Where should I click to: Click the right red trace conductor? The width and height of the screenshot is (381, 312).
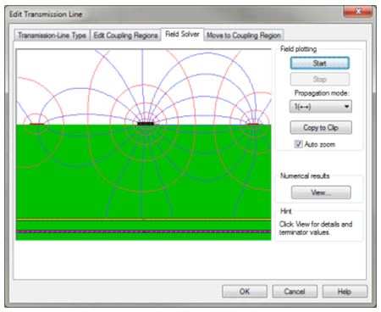pos(252,124)
